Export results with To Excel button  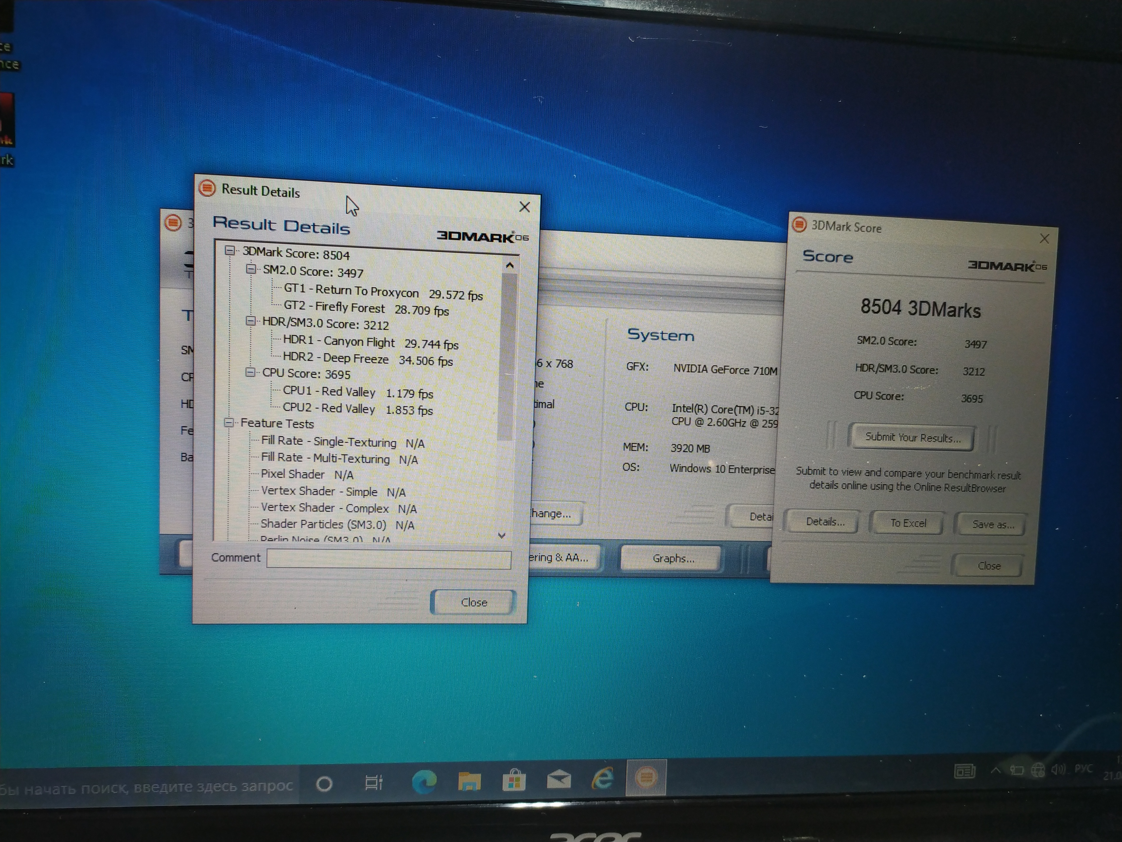point(908,523)
